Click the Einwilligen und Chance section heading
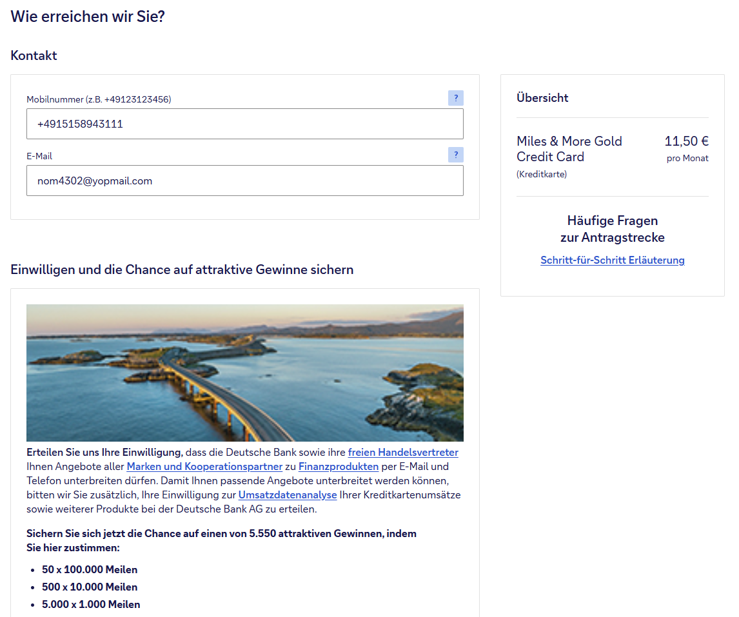This screenshot has width=739, height=617. [x=182, y=269]
